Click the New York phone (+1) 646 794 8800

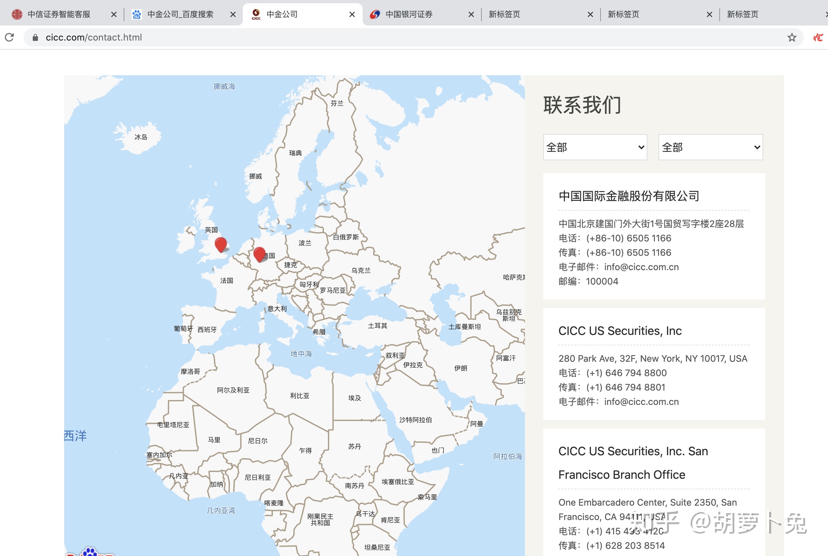pos(626,373)
